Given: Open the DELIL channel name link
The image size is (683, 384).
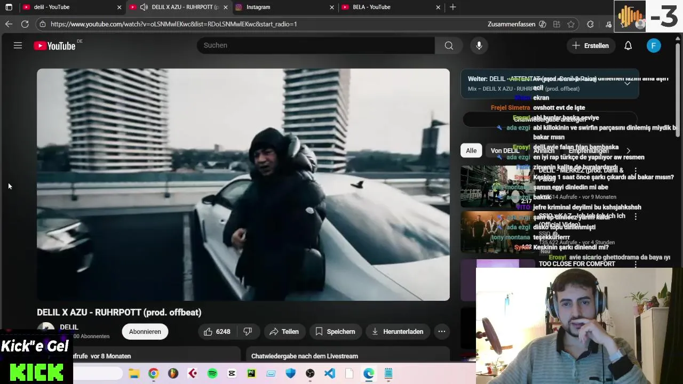Looking at the screenshot, I should [69, 327].
